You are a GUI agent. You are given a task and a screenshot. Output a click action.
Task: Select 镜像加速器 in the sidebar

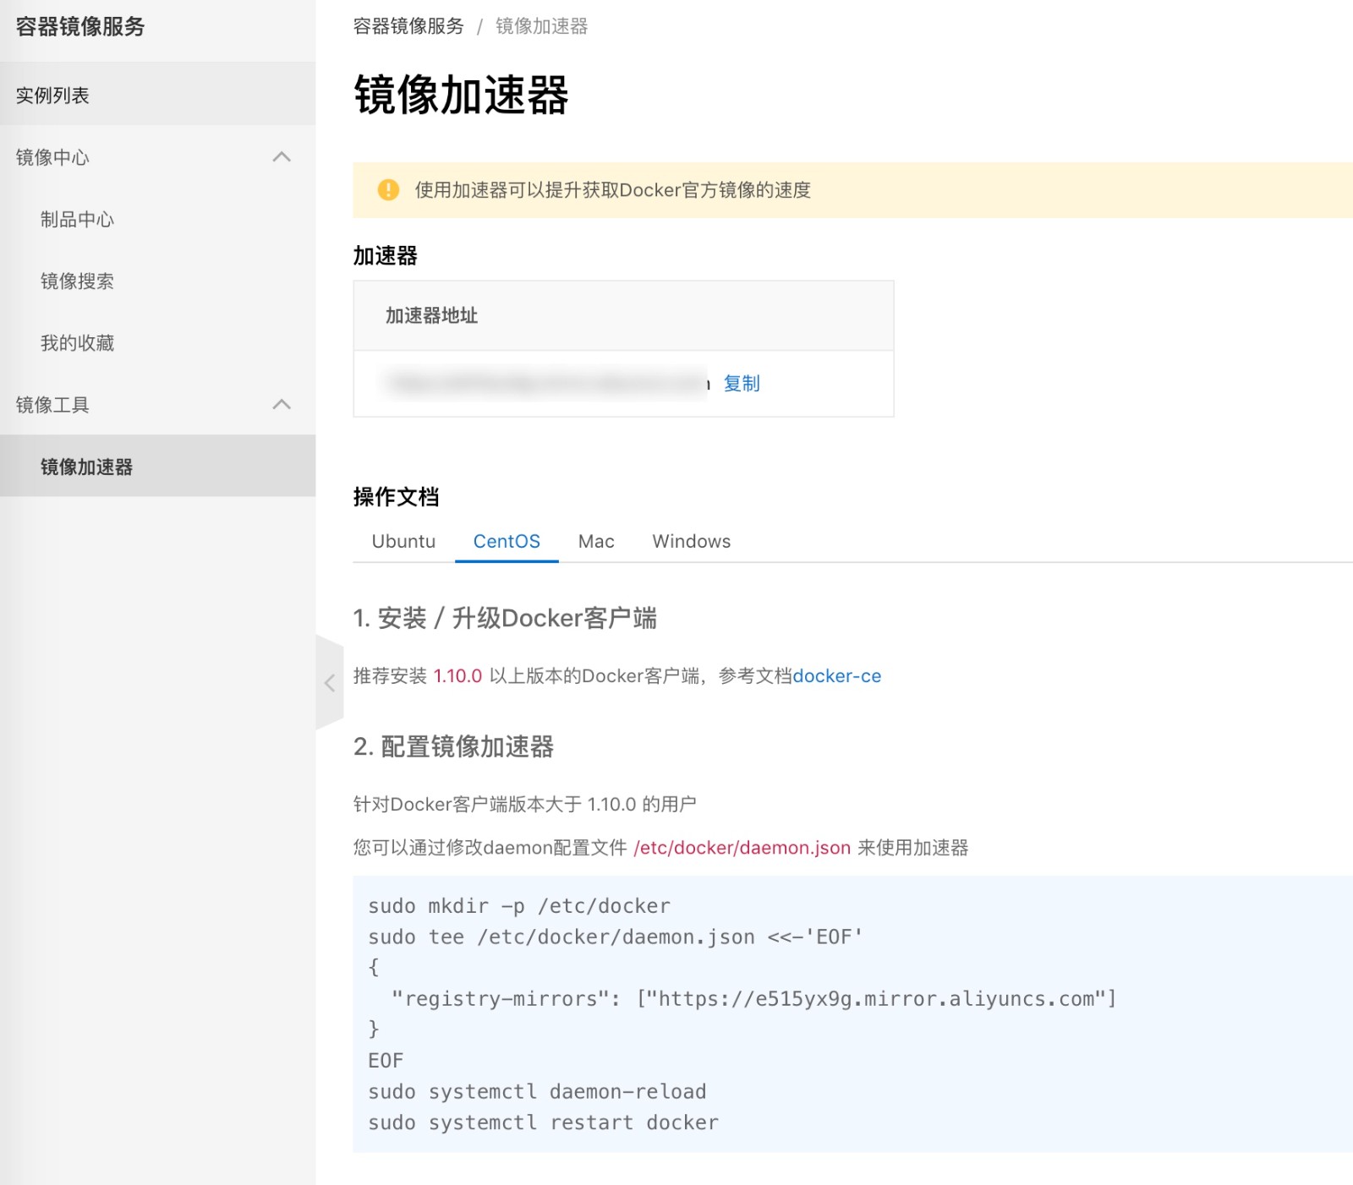(x=157, y=466)
